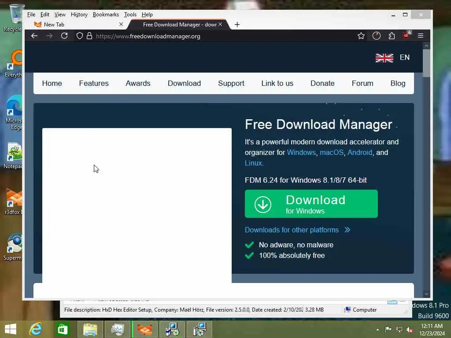Bookmark this page with the star icon
Screen dimensions: 451x338
coord(361,36)
